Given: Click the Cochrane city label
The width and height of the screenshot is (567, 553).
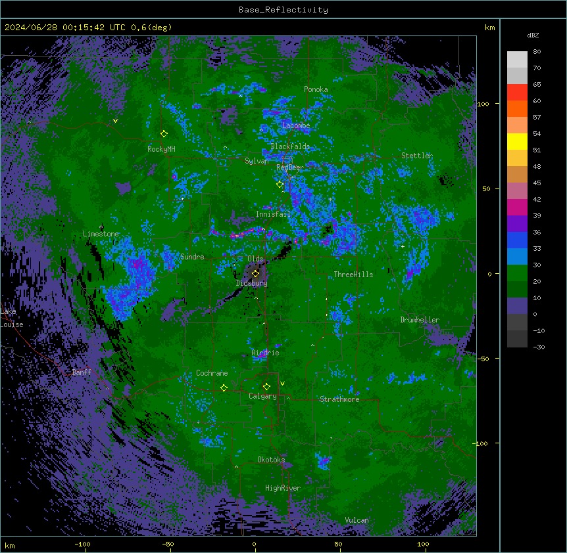Looking at the screenshot, I should [x=212, y=373].
